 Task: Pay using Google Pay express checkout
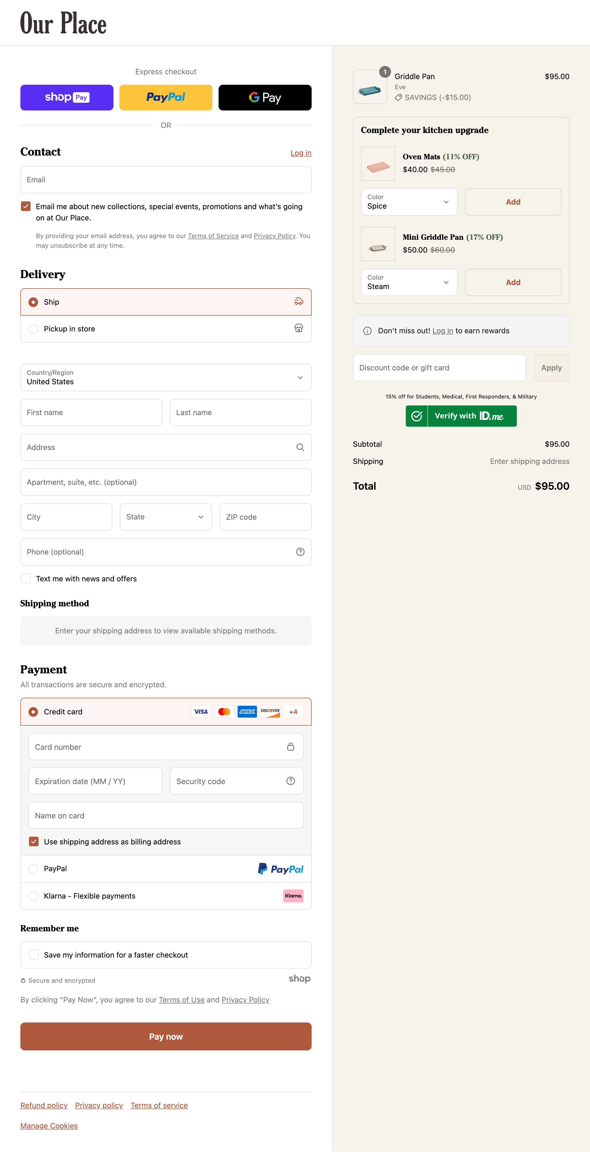click(264, 97)
